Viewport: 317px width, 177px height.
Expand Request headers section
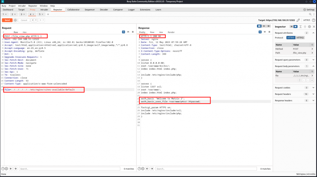313,94
